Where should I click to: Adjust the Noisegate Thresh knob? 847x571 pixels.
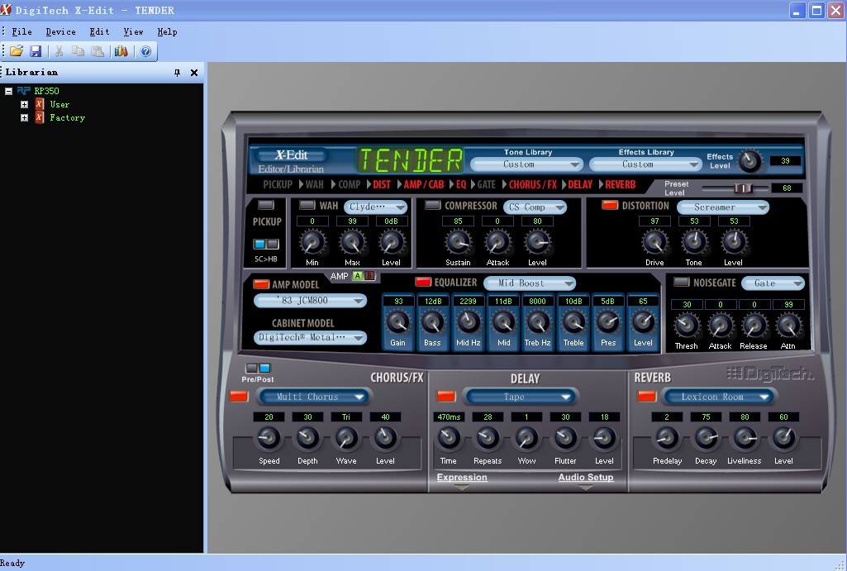pyautogui.click(x=687, y=326)
